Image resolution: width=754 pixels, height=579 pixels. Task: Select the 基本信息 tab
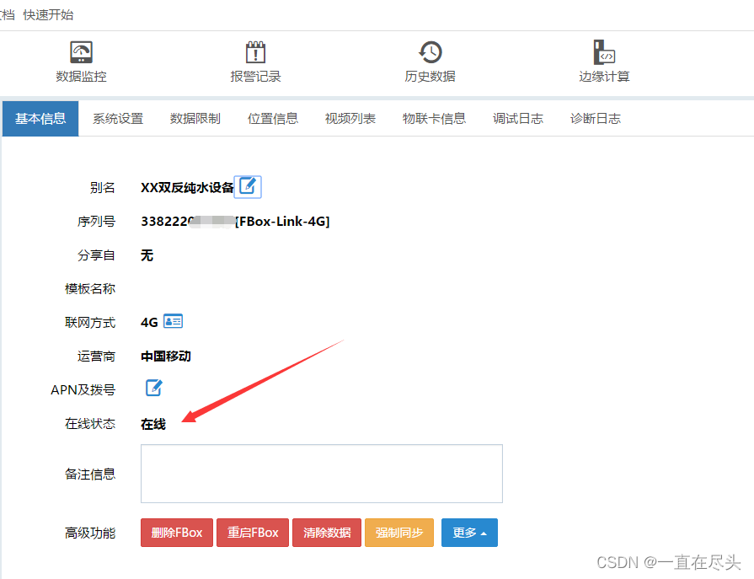click(x=40, y=119)
